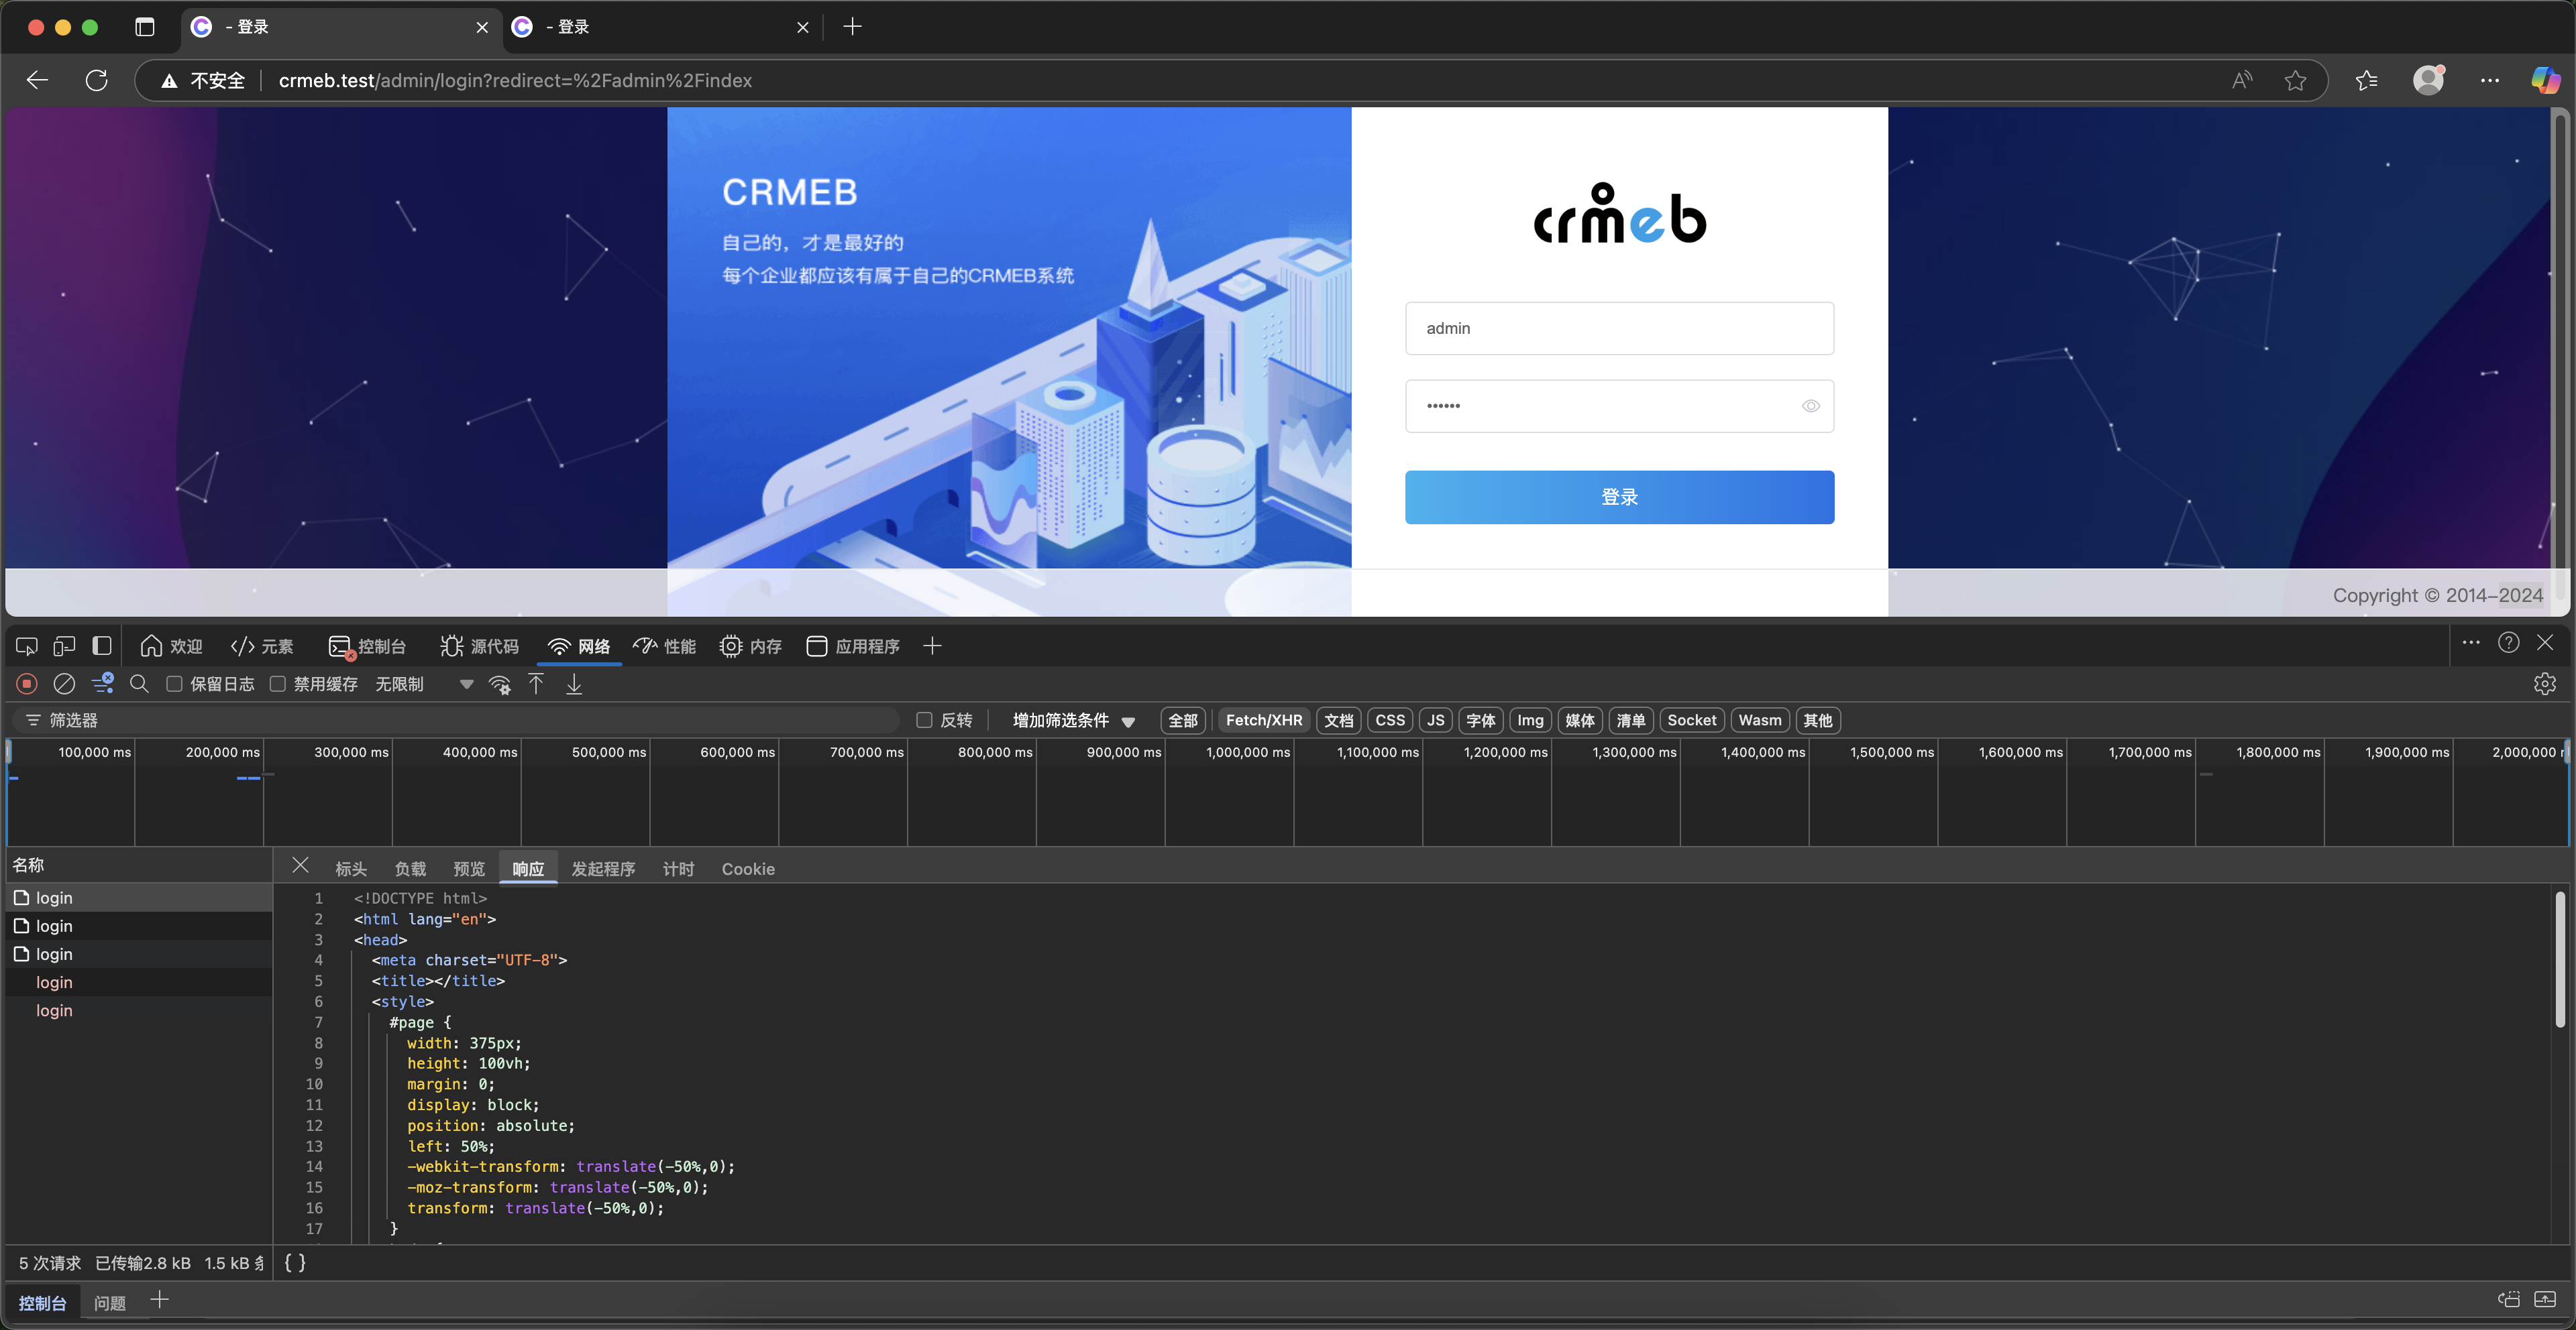Export HAR file with download arrow
This screenshot has width=2576, height=1330.
[x=574, y=684]
